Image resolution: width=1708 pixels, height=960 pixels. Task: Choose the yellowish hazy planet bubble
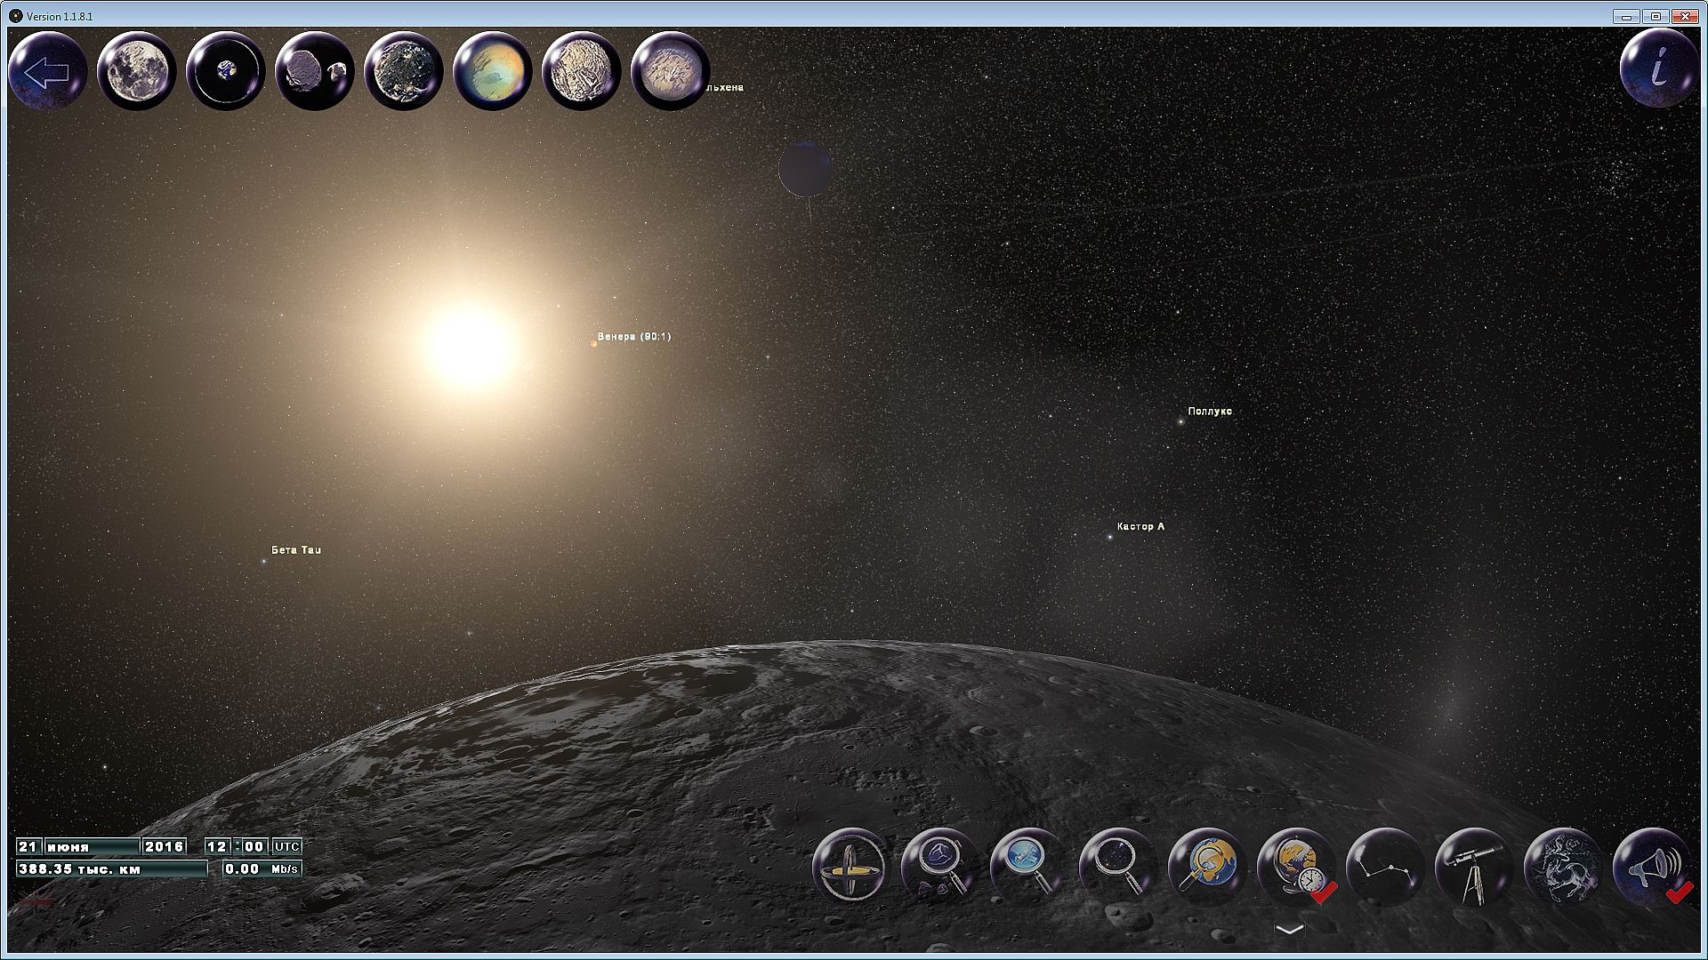coord(492,72)
